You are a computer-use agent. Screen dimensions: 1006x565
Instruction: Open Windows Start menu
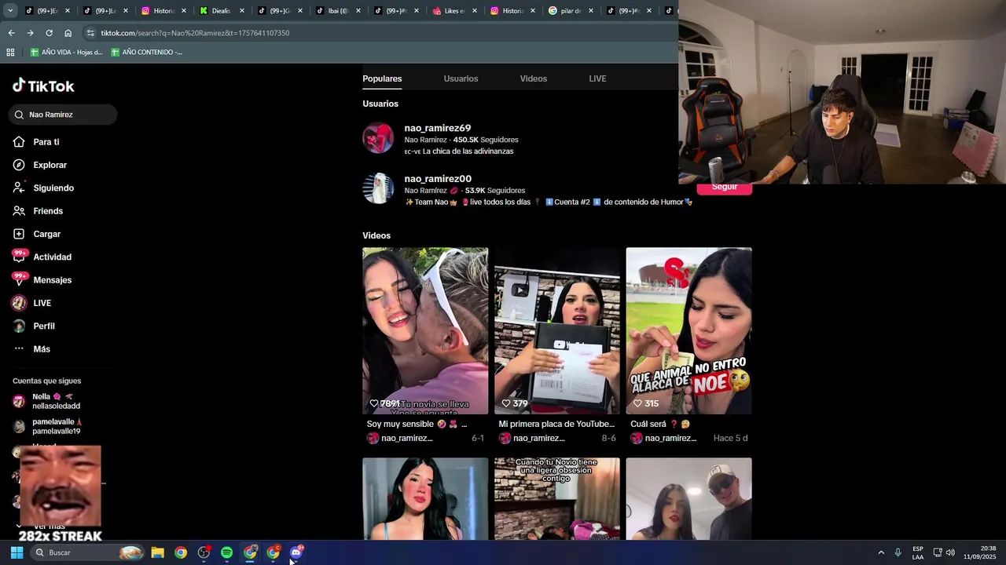[17, 552]
